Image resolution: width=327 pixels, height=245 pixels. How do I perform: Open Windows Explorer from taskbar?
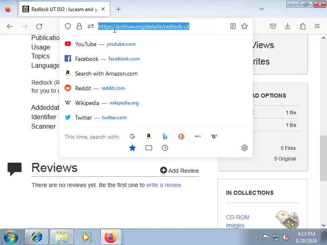pyautogui.click(x=62, y=237)
